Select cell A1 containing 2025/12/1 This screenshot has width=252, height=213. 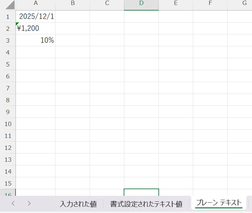pyautogui.click(x=35, y=17)
